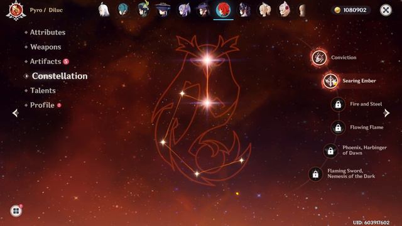Select the dark-haired green-hat character portrait
The width and height of the screenshot is (402, 226).
[x=143, y=9]
